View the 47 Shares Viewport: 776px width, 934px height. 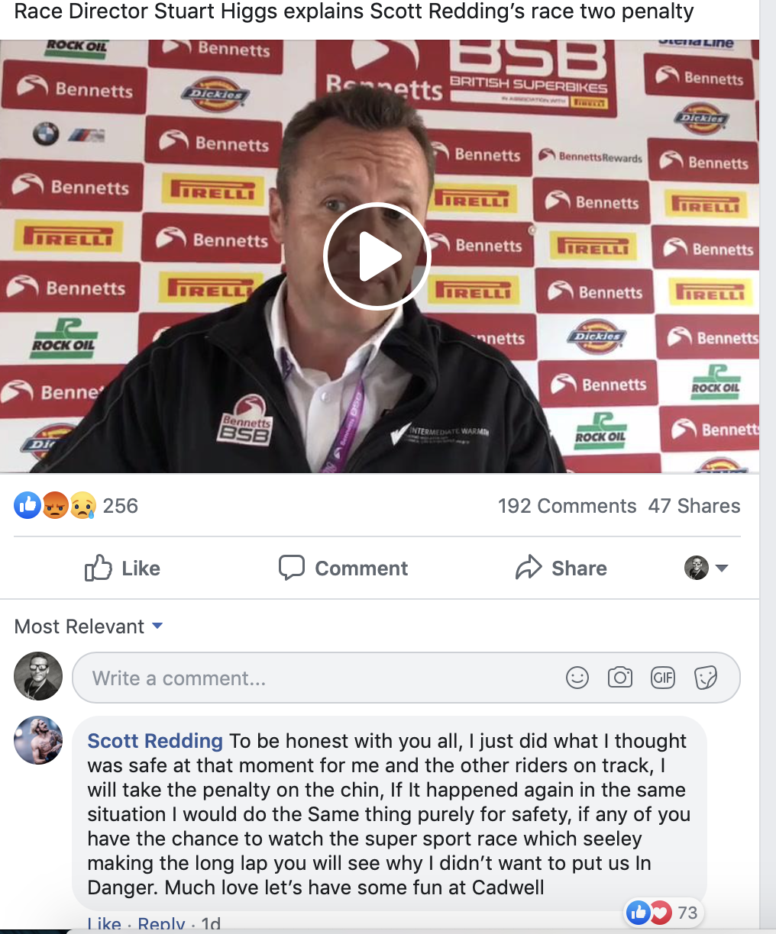[x=694, y=505]
